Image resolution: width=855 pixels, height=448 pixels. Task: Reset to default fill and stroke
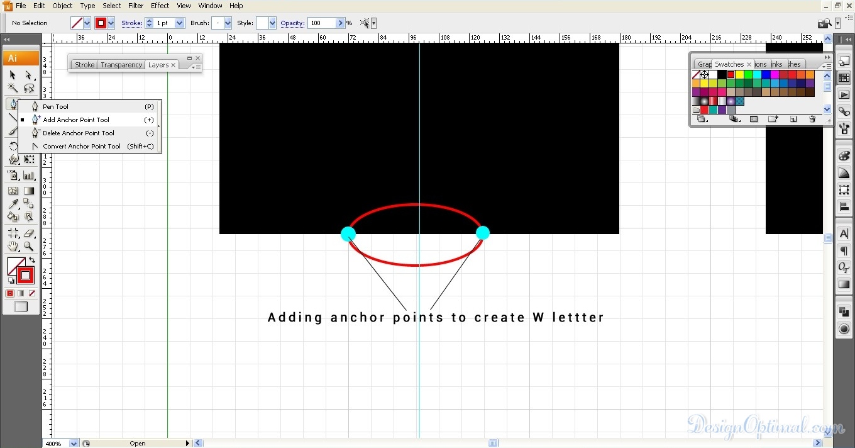[11, 281]
